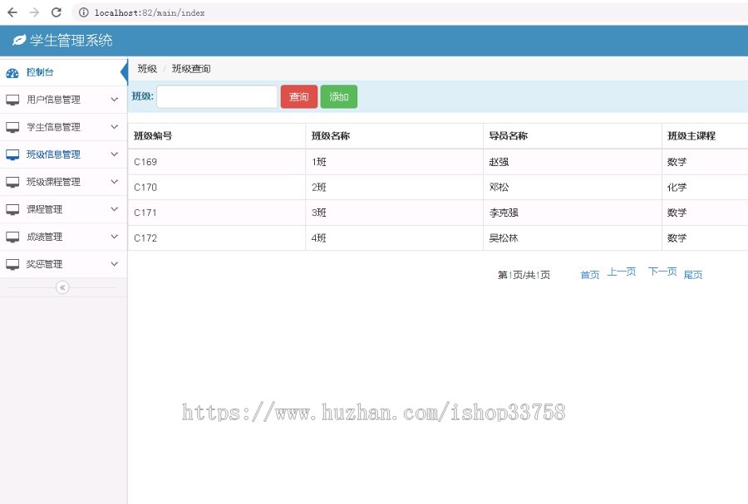Expand 成绩管理 chevron
Screen dimensions: 748x504
pos(115,237)
